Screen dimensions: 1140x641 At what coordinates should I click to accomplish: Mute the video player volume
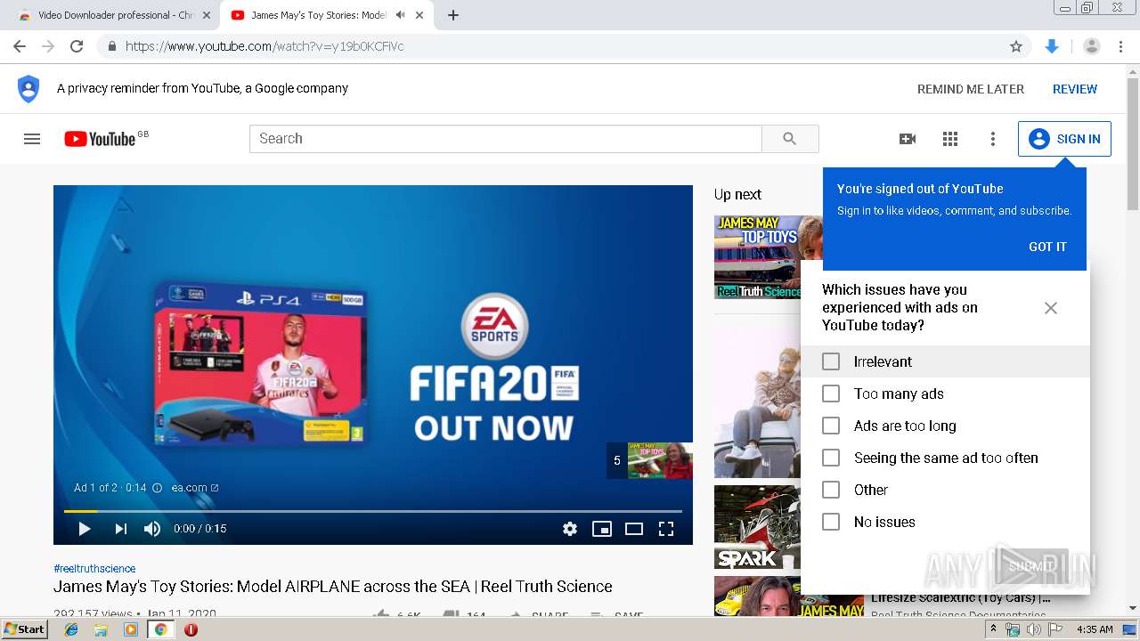pyautogui.click(x=152, y=529)
